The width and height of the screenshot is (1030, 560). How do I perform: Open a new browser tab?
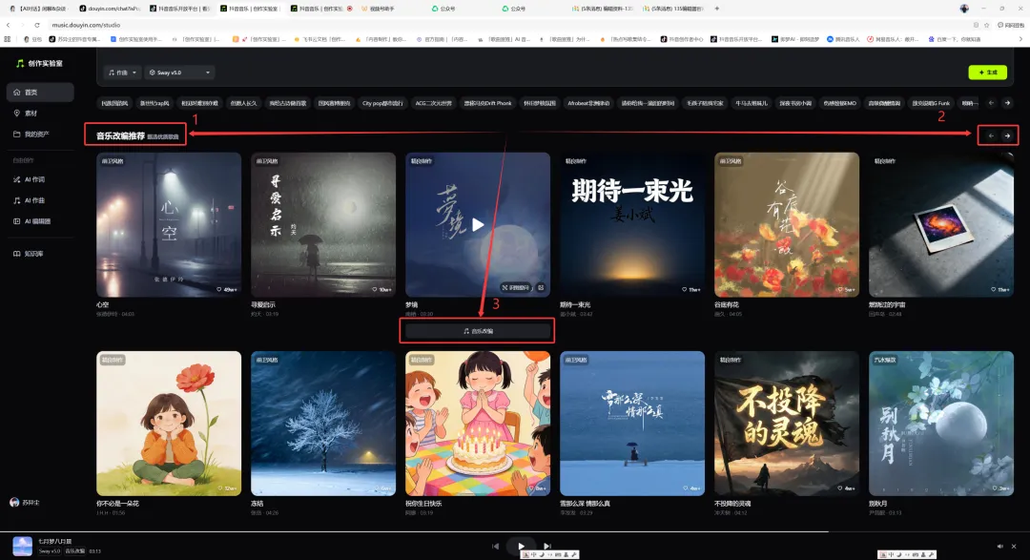coord(716,9)
